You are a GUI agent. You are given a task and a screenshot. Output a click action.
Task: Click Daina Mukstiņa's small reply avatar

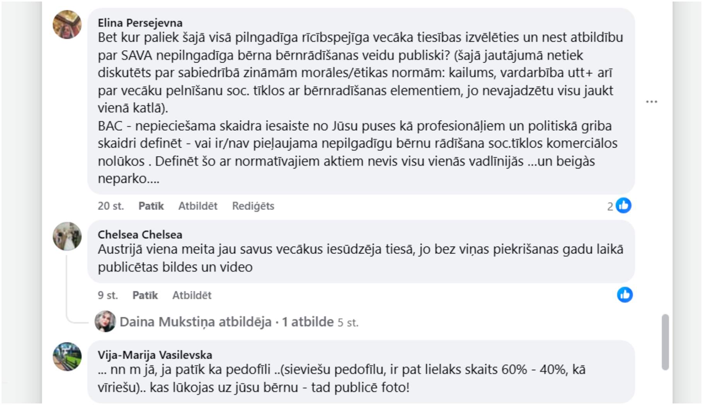[105, 322]
